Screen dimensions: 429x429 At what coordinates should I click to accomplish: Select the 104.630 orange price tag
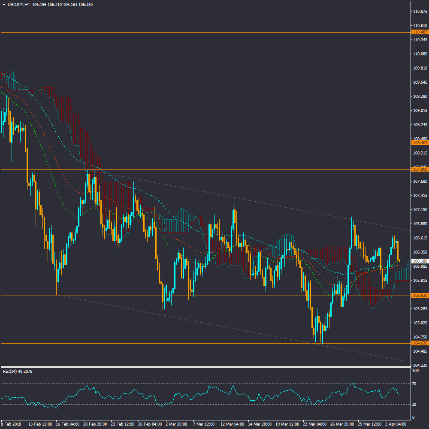click(419, 343)
